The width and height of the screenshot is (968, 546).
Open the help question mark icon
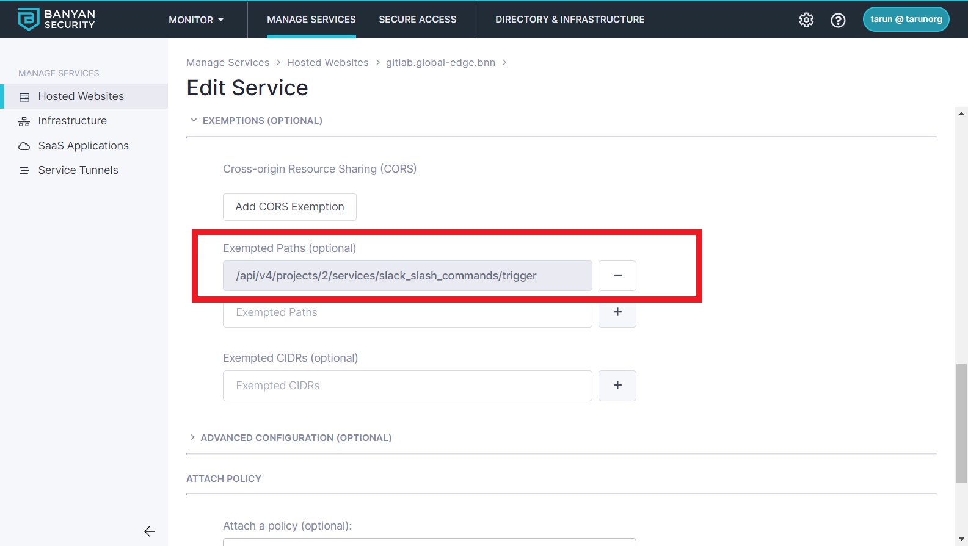point(838,20)
